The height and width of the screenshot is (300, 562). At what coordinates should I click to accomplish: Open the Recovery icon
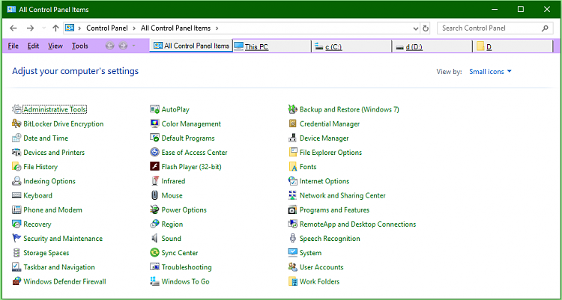coord(16,224)
